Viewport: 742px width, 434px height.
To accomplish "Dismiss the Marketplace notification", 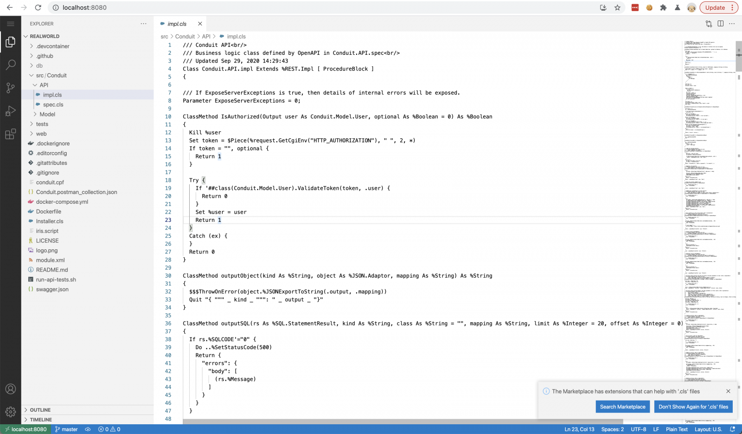I will pyautogui.click(x=728, y=391).
